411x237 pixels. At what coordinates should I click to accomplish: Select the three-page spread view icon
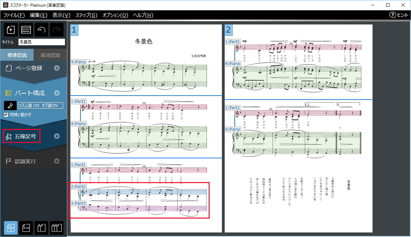pyautogui.click(x=57, y=228)
